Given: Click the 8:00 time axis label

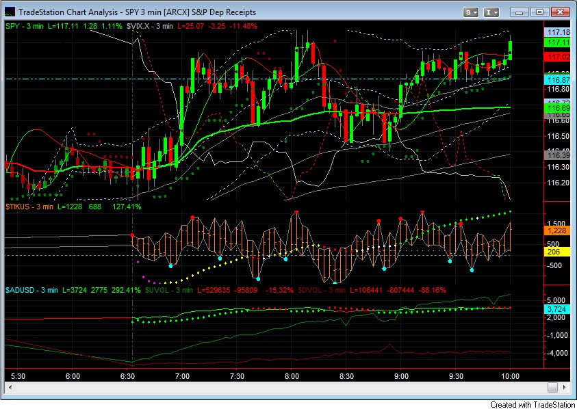Looking at the screenshot, I should (292, 376).
